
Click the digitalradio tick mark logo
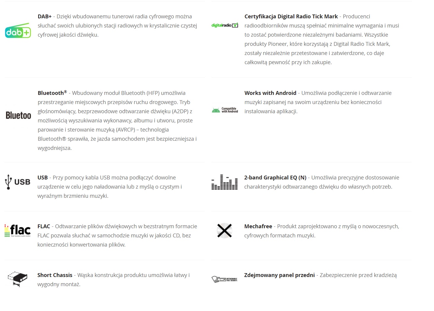pyautogui.click(x=225, y=25)
